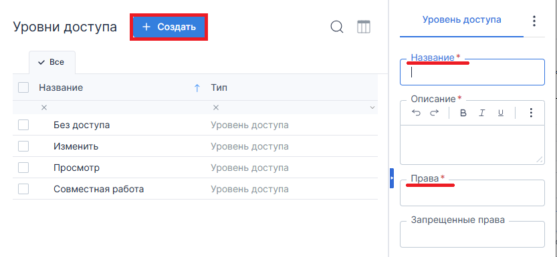This screenshot has height=257, width=557.
Task: Open the three-dot menu beside Уровень доступа tab
Action: (x=534, y=21)
